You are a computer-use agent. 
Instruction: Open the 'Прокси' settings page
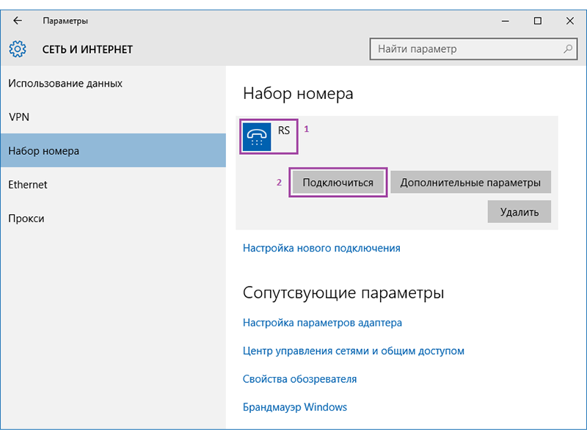(x=26, y=219)
